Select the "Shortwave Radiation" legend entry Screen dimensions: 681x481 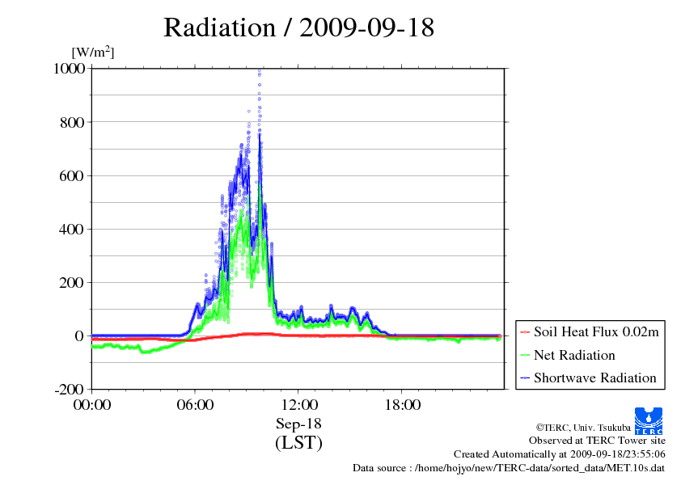tap(588, 378)
